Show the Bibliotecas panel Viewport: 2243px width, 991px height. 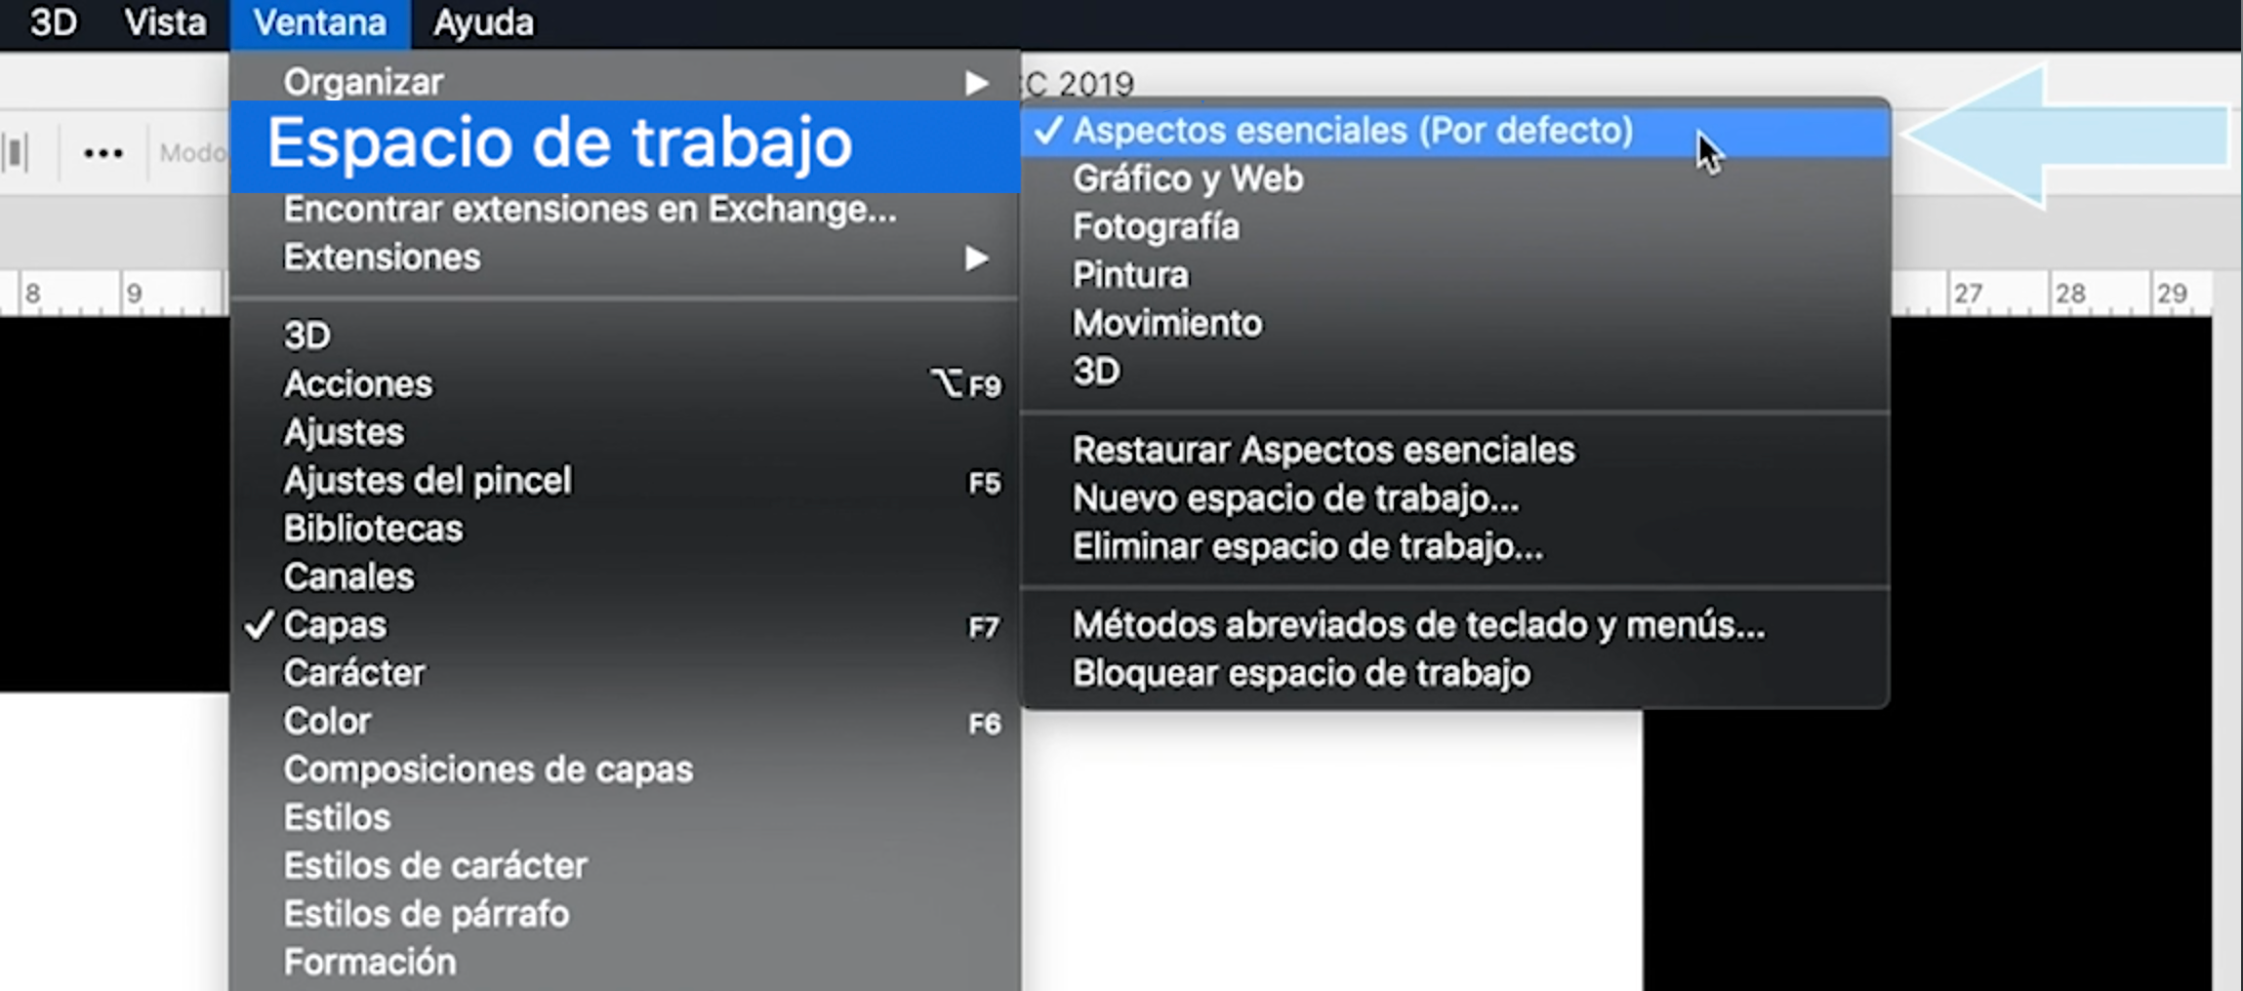(x=626, y=529)
